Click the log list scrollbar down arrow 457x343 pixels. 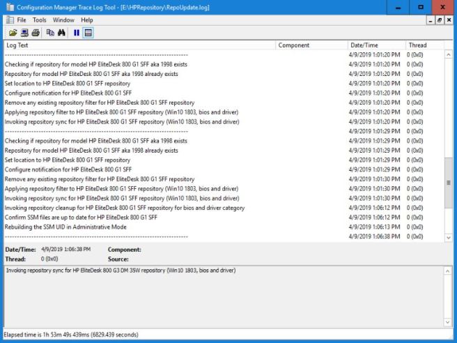(x=448, y=238)
